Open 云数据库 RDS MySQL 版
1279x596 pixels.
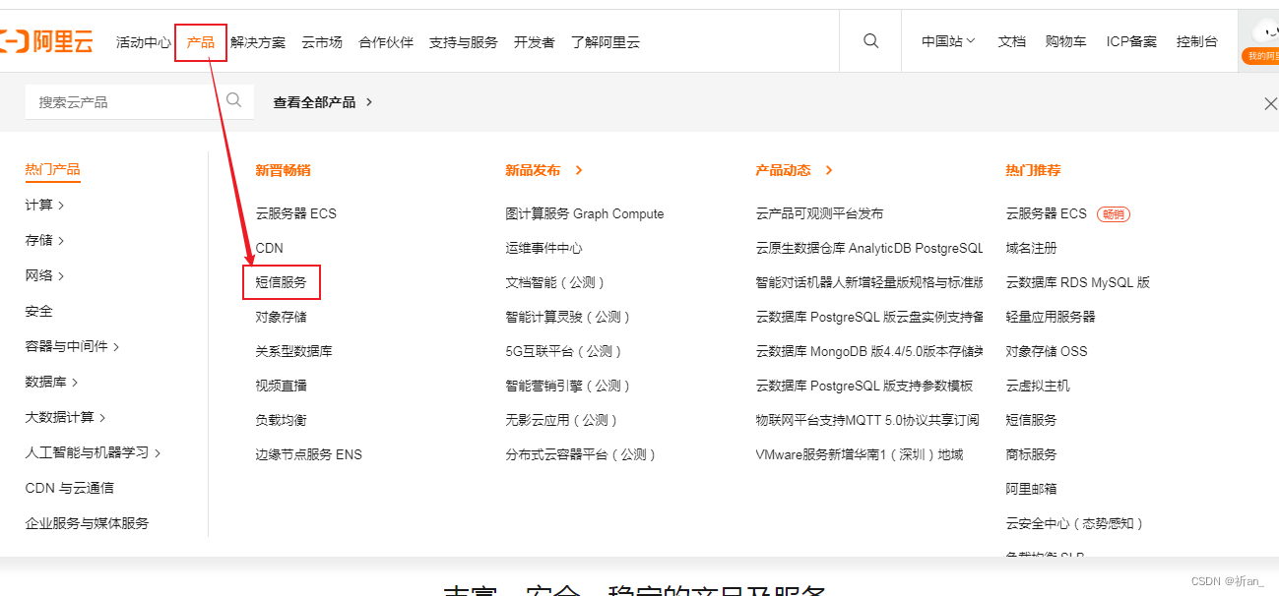pyautogui.click(x=1078, y=282)
